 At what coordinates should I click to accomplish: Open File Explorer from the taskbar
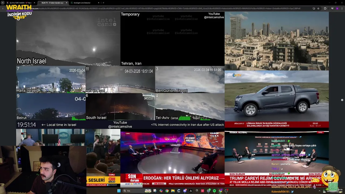tap(173, 191)
